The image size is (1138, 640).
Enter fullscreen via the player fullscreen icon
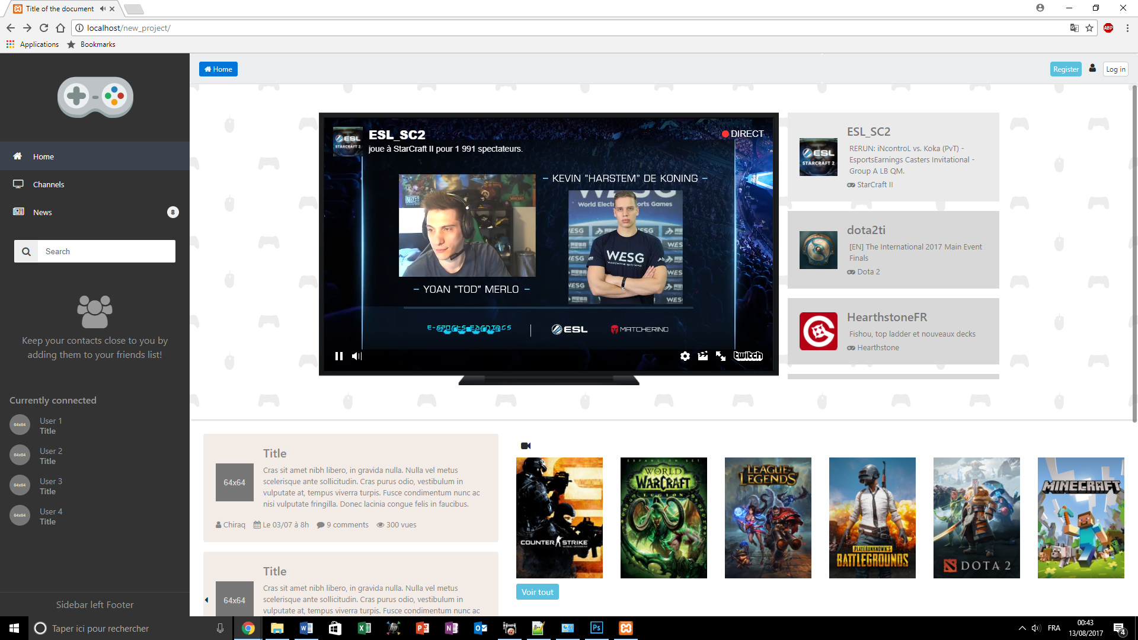721,356
